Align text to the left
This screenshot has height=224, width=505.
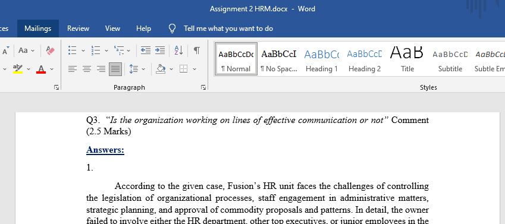(73, 69)
